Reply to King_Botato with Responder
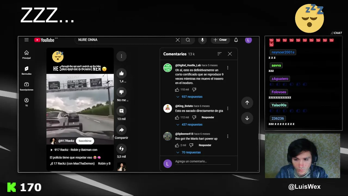The image size is (348, 196). coord(208,117)
